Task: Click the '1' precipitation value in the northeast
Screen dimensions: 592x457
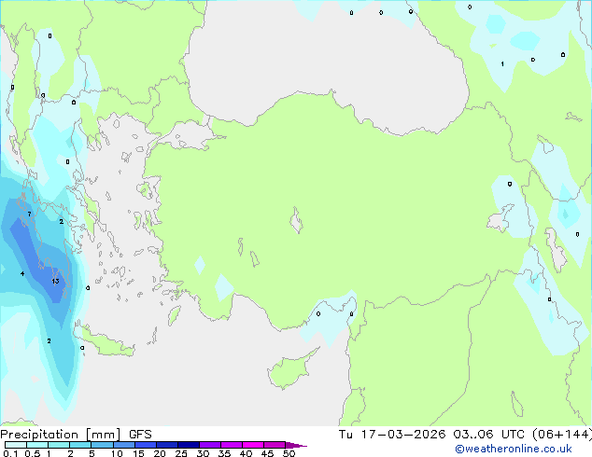Action: pyautogui.click(x=502, y=64)
